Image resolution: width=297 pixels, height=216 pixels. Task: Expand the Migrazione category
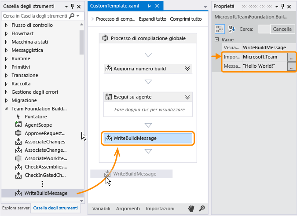6,100
